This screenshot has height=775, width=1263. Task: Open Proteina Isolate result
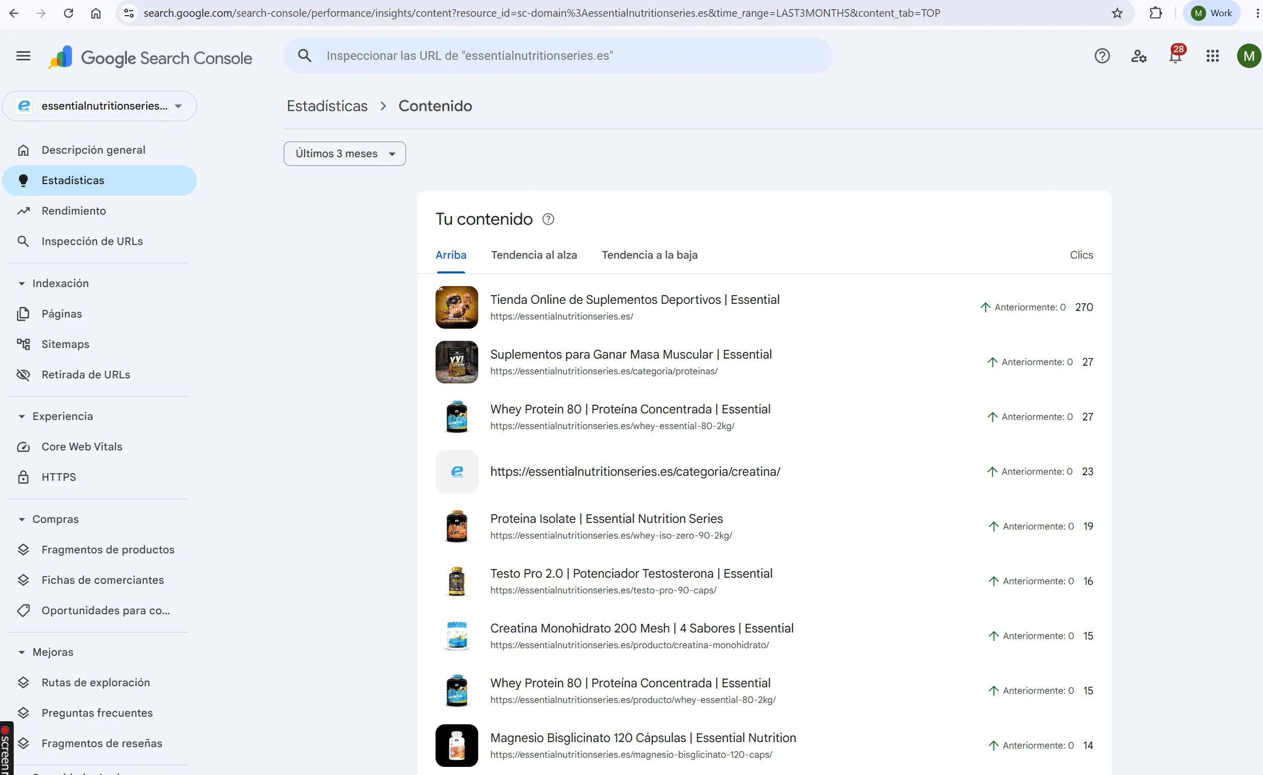(765, 526)
